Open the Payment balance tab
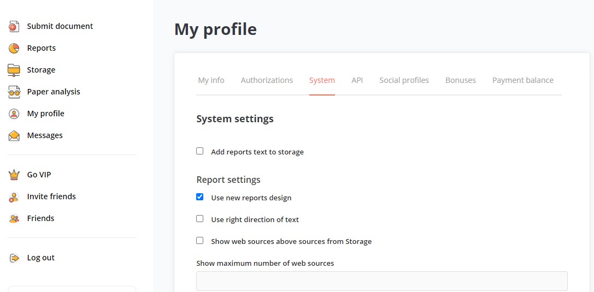The height and width of the screenshot is (292, 594). pos(523,80)
